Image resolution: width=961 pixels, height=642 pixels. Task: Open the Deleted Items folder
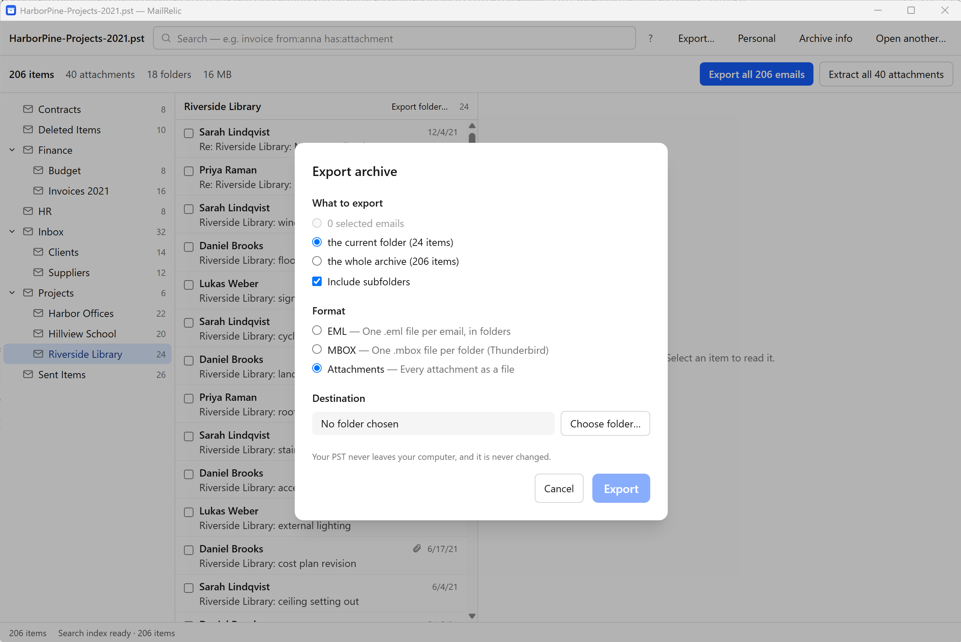coord(87,129)
